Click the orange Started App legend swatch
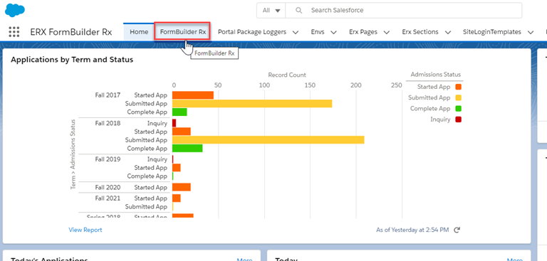Viewport: 547px width, 261px height. click(459, 87)
